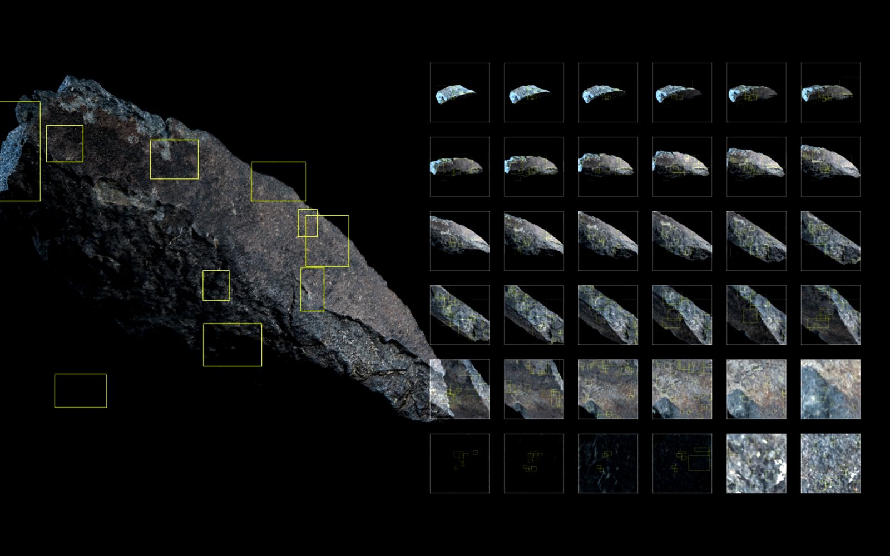Open the third-row thumbnail showing the full rock tip
The image size is (890, 556).
pyautogui.click(x=459, y=239)
